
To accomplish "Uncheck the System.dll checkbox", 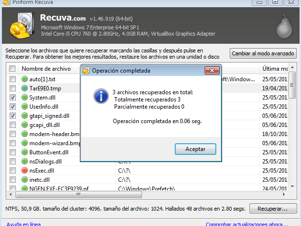I will (x=13, y=98).
